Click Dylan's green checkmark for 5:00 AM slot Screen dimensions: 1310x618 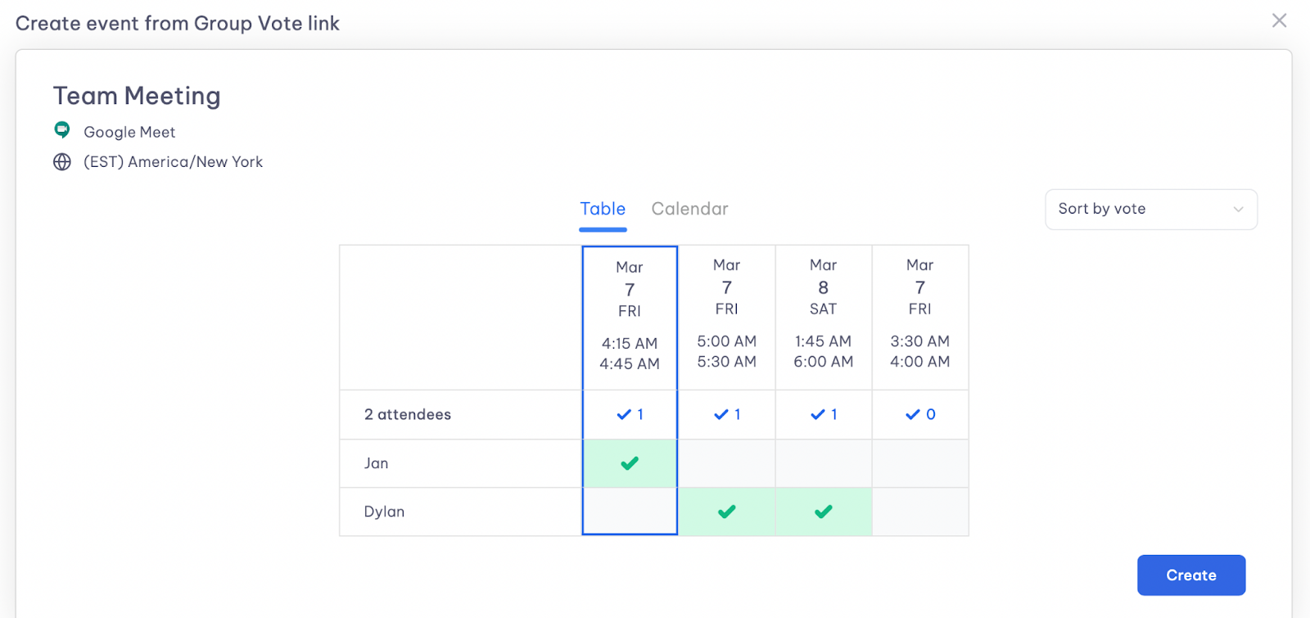(x=727, y=512)
